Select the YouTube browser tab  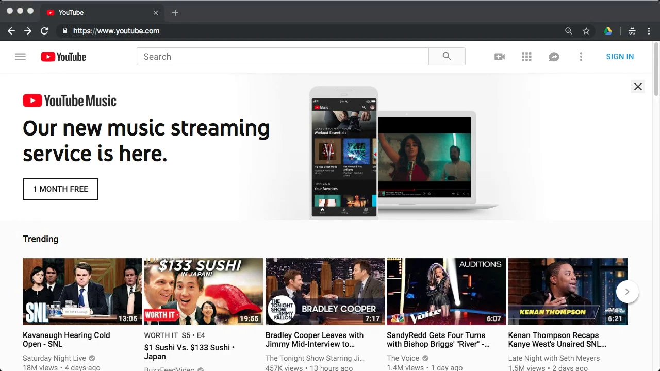coord(102,13)
